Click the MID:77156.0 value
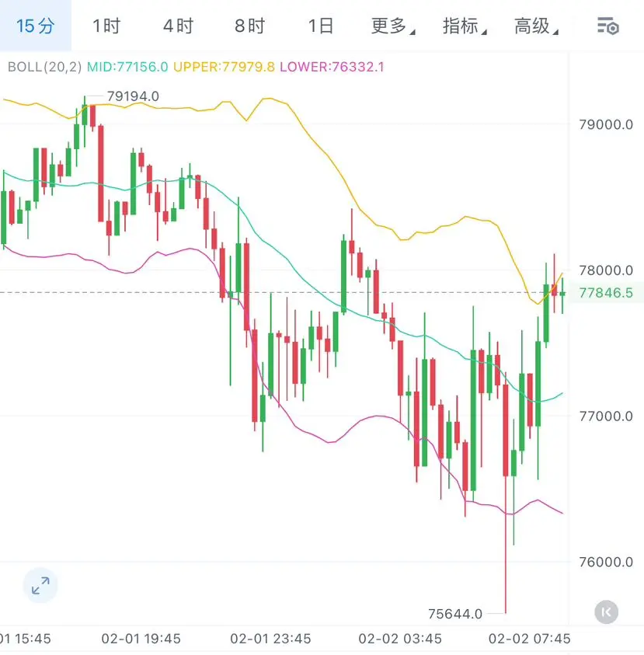644x655 pixels. pos(127,67)
